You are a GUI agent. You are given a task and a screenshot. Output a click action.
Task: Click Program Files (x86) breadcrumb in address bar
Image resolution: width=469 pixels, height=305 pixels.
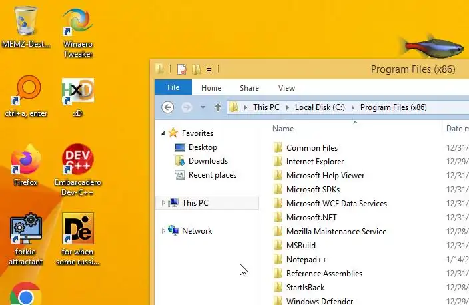click(x=393, y=107)
